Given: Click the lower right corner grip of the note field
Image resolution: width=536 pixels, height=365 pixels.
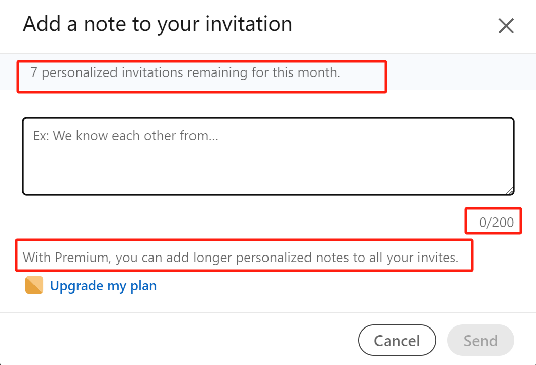Looking at the screenshot, I should click(510, 191).
